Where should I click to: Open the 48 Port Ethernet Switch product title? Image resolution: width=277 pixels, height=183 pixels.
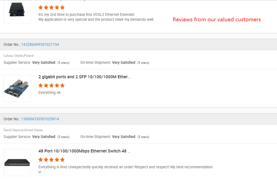pos(84,151)
